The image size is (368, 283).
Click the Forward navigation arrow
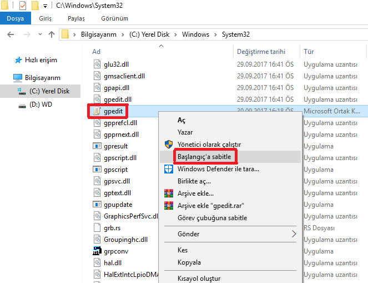pyautogui.click(x=27, y=34)
